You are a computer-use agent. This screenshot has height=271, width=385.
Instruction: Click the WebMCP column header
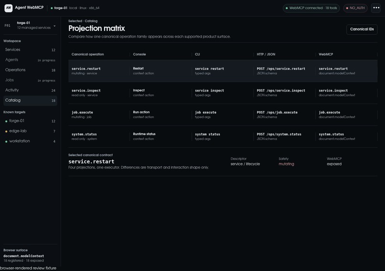click(326, 54)
